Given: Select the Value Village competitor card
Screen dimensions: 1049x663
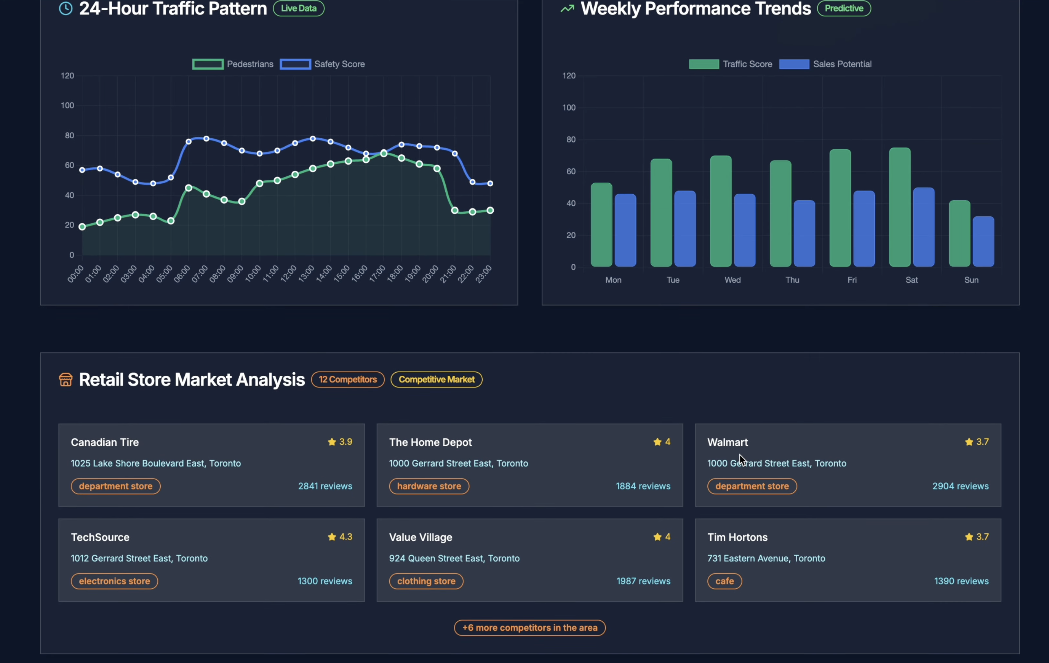Looking at the screenshot, I should click(530, 560).
